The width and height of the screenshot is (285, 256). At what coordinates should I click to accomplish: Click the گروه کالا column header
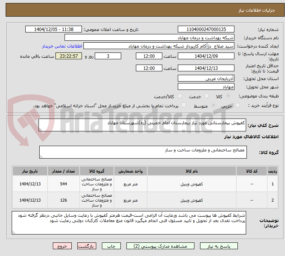click(x=97, y=171)
